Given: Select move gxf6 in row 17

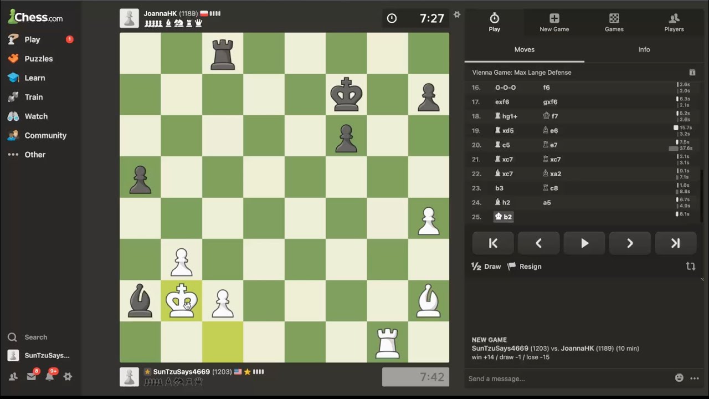Looking at the screenshot, I should (550, 102).
